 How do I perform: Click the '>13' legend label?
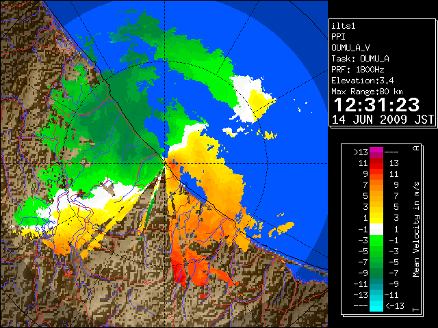click(361, 152)
